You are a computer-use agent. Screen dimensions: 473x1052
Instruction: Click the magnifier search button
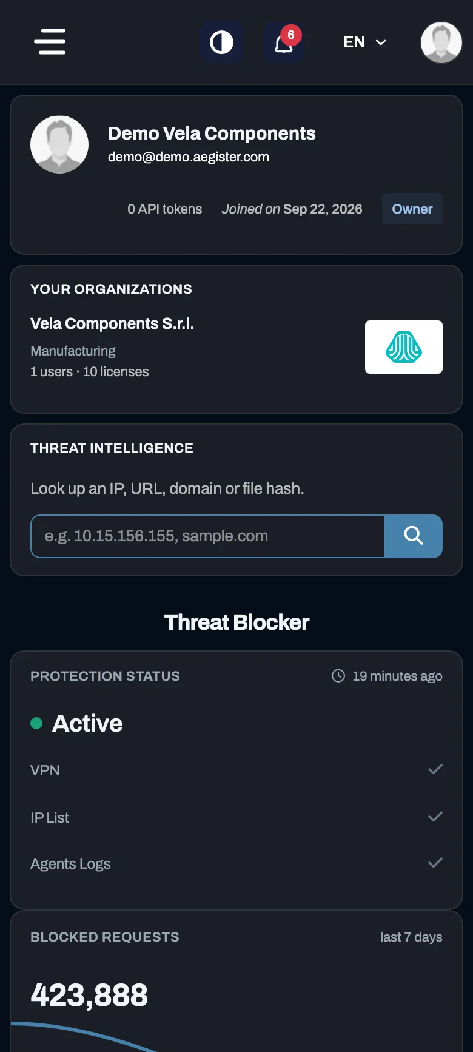click(414, 536)
